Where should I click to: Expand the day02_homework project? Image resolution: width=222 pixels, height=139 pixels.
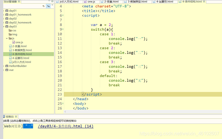click(x=4, y=23)
